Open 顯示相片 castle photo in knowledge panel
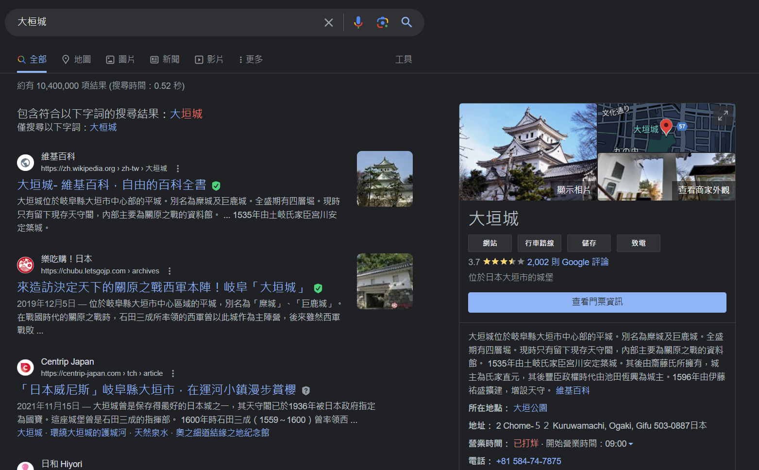The width and height of the screenshot is (759, 470). (528, 152)
